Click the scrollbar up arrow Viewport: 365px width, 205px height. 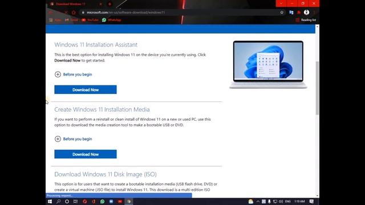click(x=317, y=27)
